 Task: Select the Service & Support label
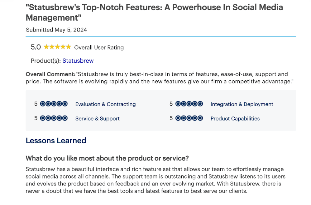[97, 119]
